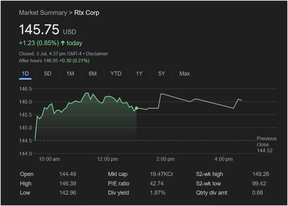
Task: Click the Div yield value 1.87%
Action: coord(158,193)
